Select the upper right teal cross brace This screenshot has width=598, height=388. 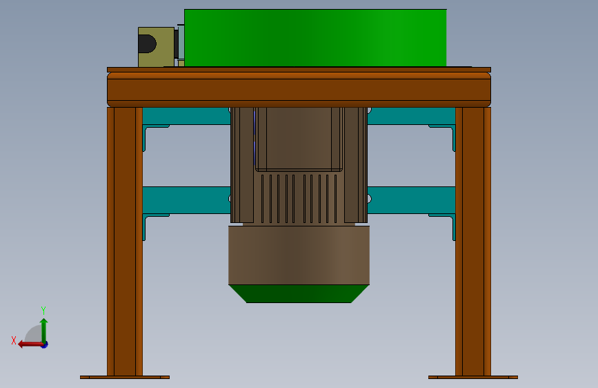411,116
